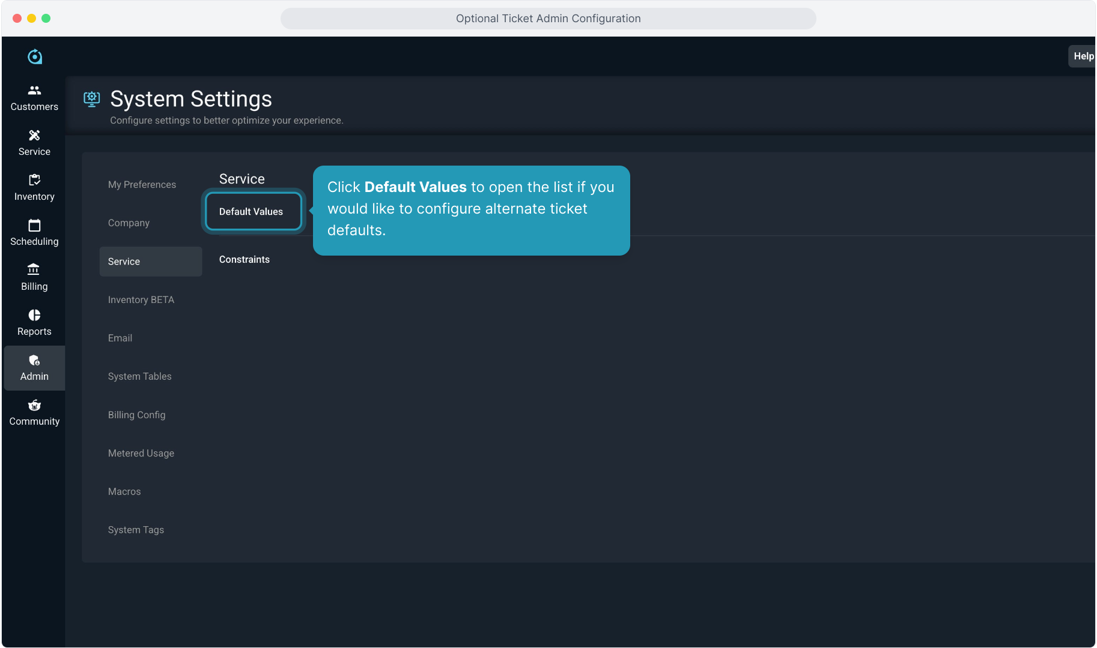The image size is (1097, 648).
Task: Select Billing Config settings
Action: tap(136, 415)
